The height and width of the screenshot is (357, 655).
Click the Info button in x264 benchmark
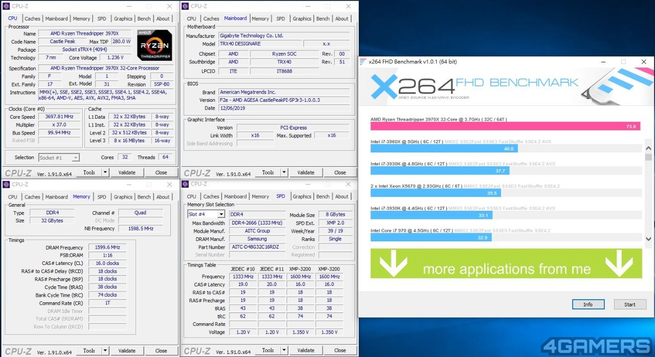point(588,304)
